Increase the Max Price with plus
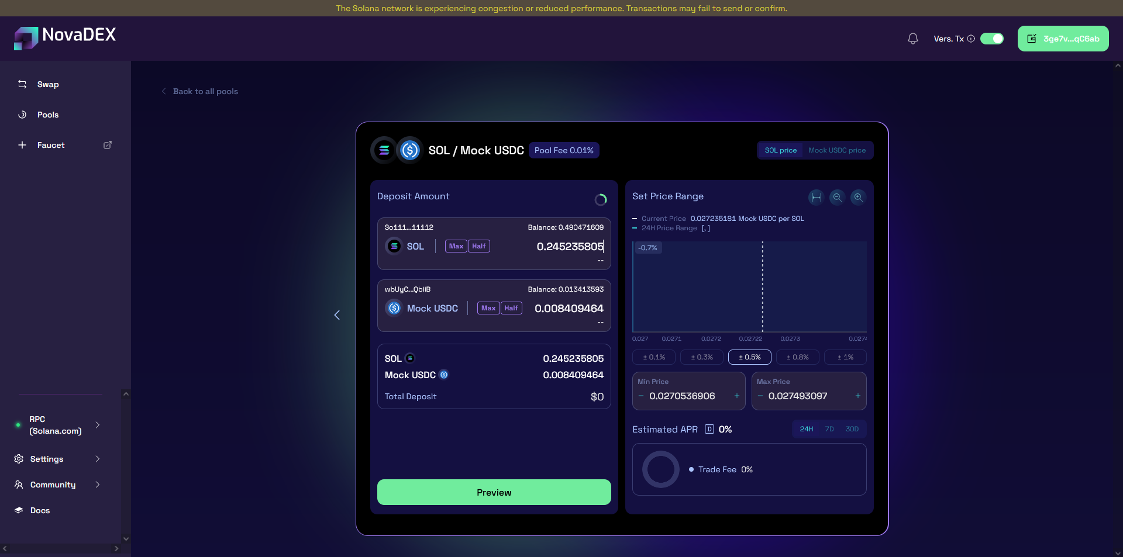 tap(857, 396)
